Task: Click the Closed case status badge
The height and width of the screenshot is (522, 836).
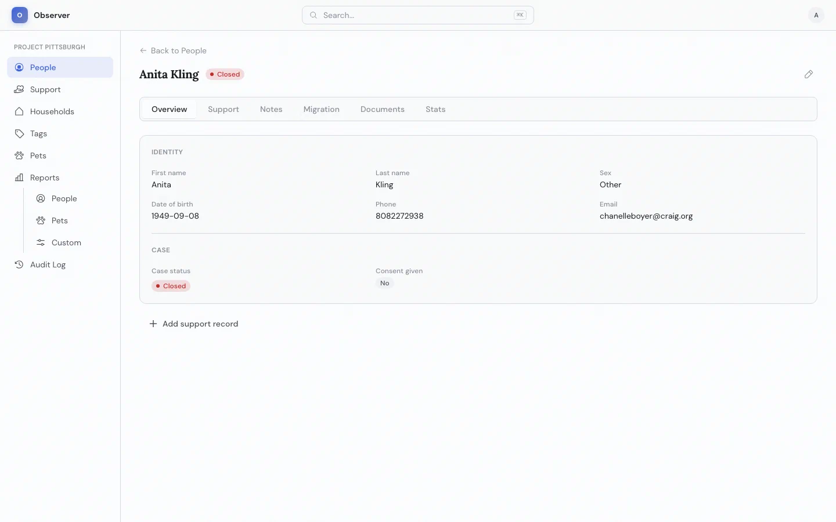Action: (x=171, y=286)
